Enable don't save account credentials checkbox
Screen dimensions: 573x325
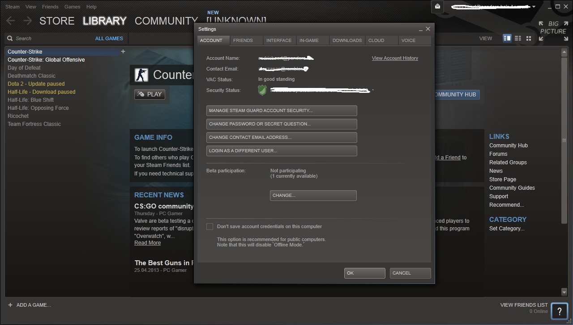pos(210,226)
